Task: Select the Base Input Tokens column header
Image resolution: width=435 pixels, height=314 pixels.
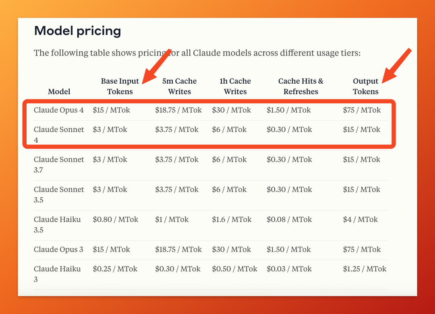Action: pos(120,86)
